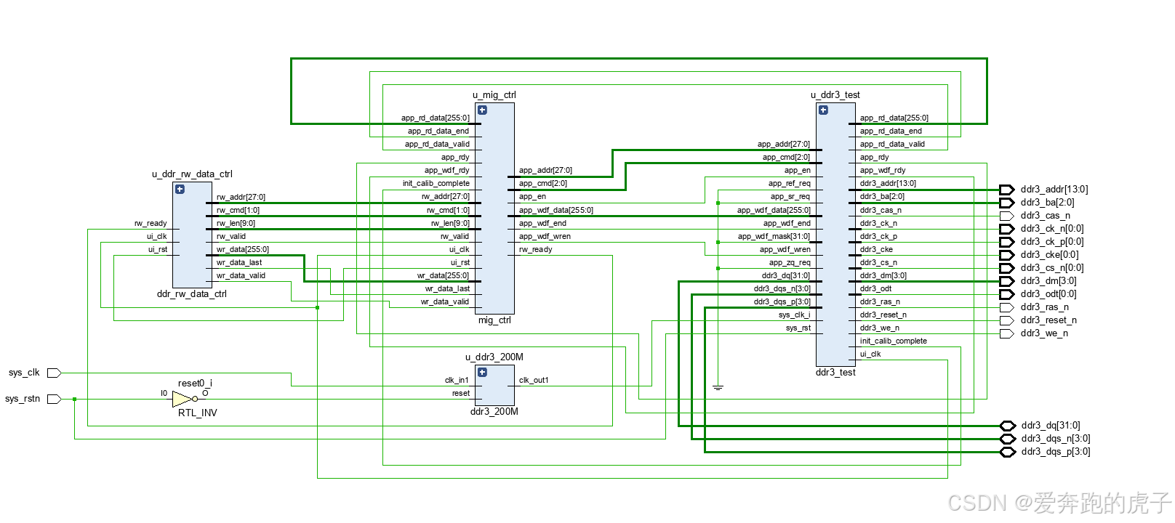Expand the u_ddr3_200M block plus icon
Image resolution: width=1175 pixels, height=523 pixels.
[x=482, y=372]
